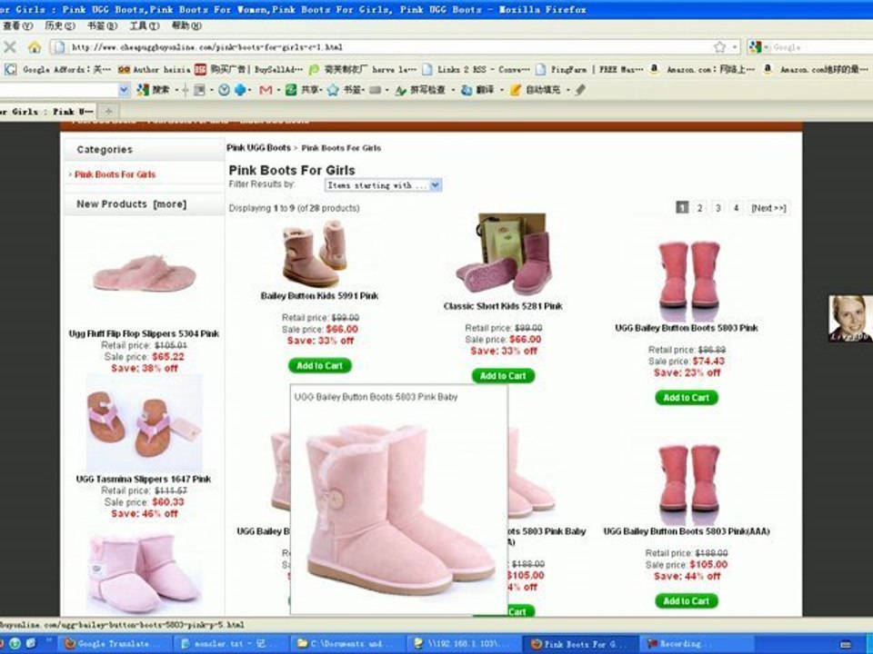Screen dimensions: 873x654
Task: Open the 工具 (Tools) menu
Action: [x=145, y=25]
